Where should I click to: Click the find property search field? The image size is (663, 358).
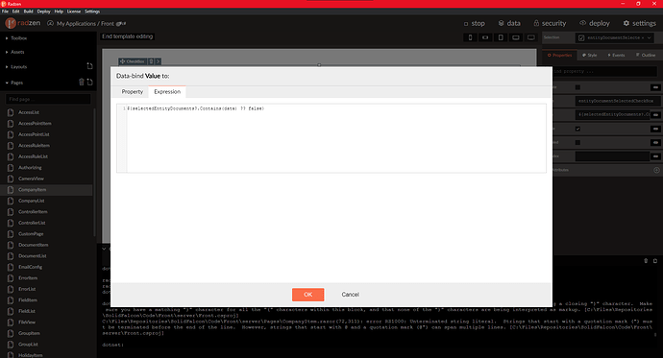604,71
